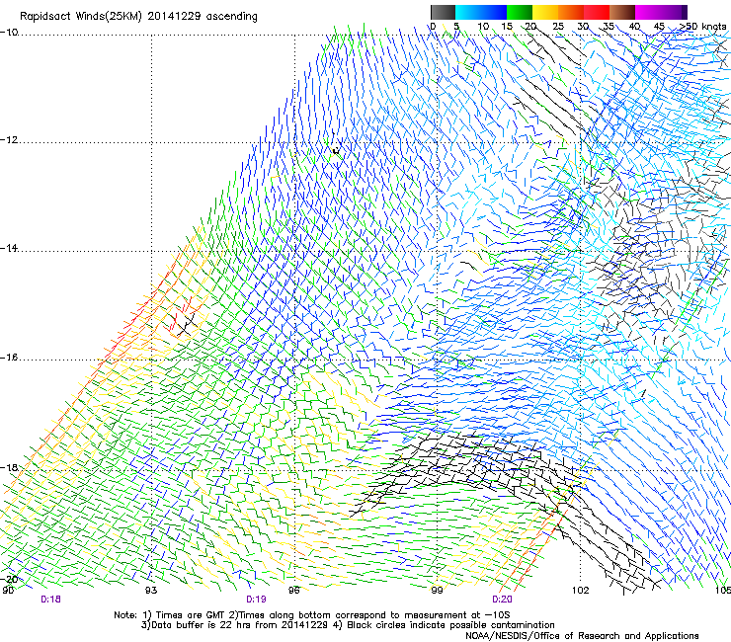Viewport: 731px width, 642px height.
Task: Click the black contamination circle near -12 latitude
Action: (336, 150)
